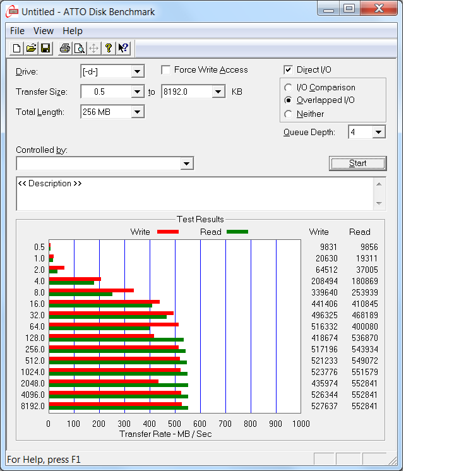
Task: Open the View menu
Action: (x=44, y=31)
